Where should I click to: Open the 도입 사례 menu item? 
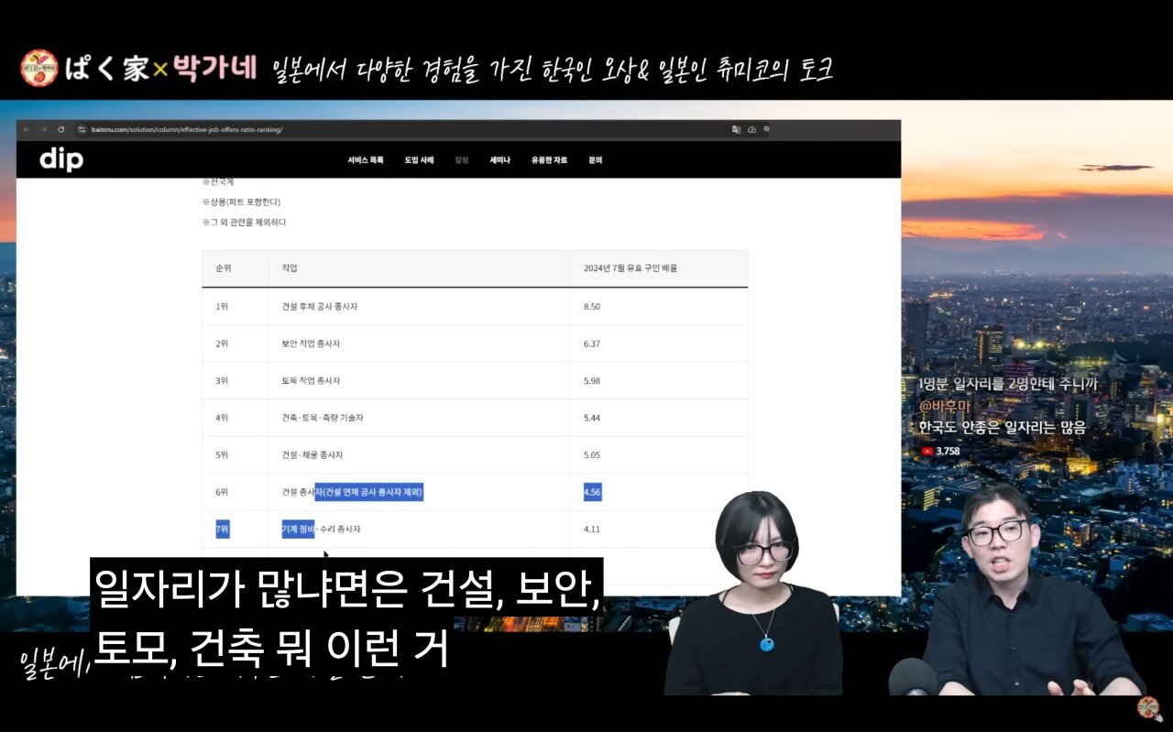tap(419, 160)
